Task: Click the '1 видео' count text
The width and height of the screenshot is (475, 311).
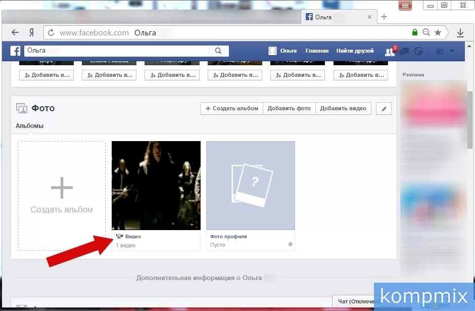Action: [x=125, y=245]
